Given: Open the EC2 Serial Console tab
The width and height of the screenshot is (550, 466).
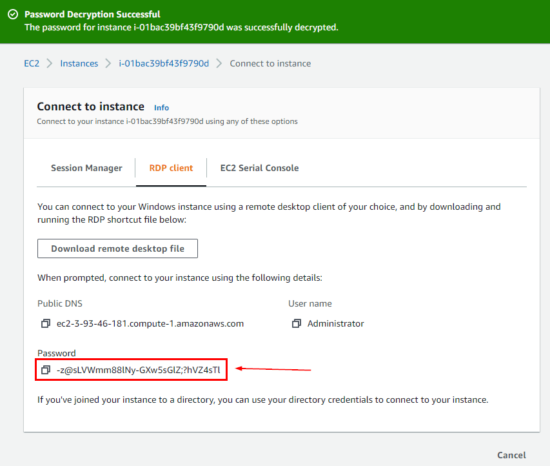Looking at the screenshot, I should [259, 168].
